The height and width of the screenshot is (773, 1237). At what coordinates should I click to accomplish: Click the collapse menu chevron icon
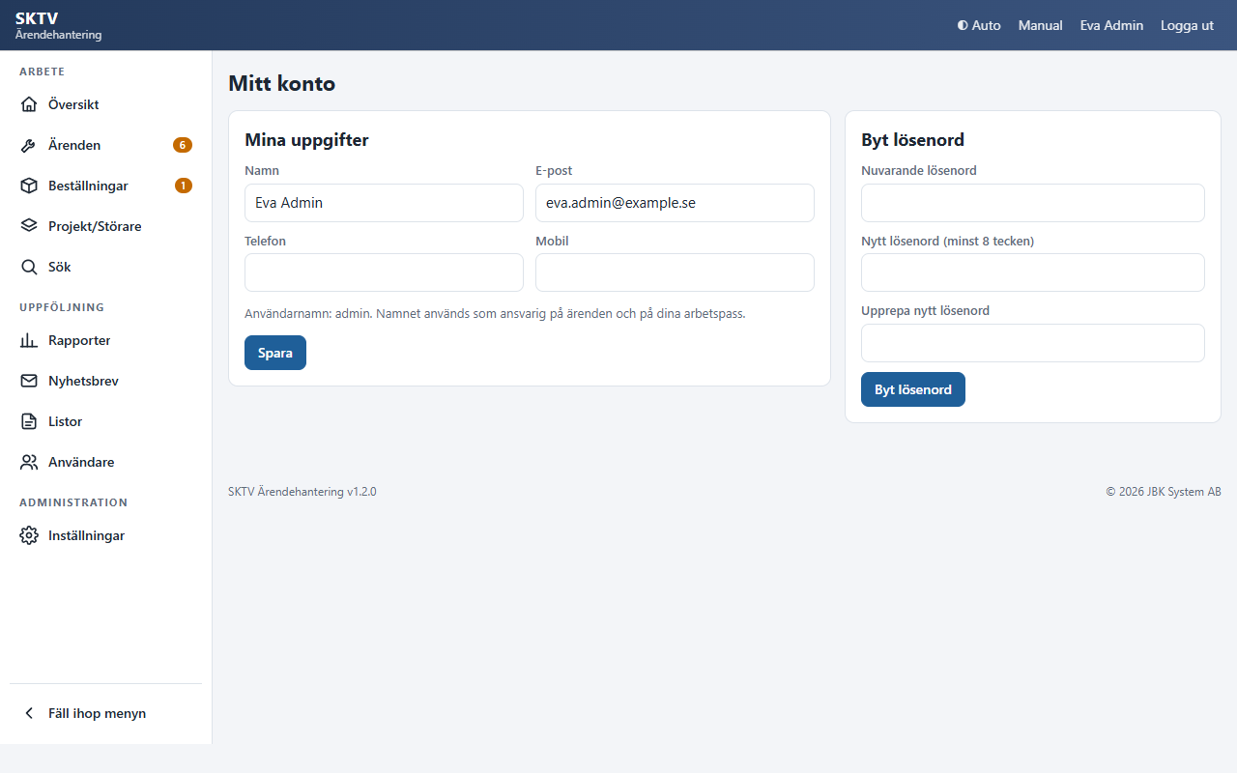[x=29, y=713]
